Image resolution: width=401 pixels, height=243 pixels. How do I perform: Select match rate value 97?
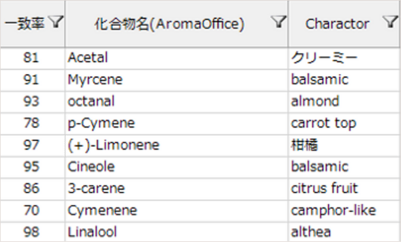(31, 145)
